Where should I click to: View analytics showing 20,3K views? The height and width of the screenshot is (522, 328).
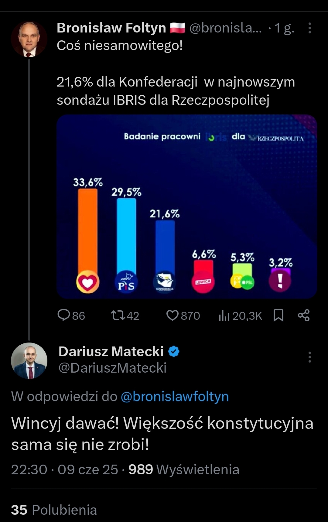[240, 316]
